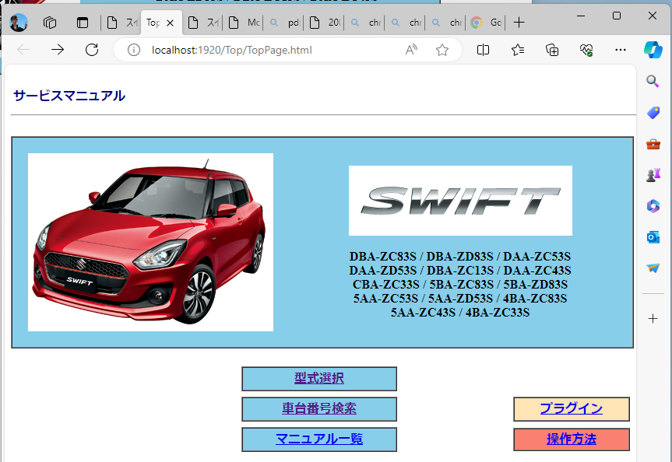Click the Copilot icon in the toolbar

pos(653,50)
